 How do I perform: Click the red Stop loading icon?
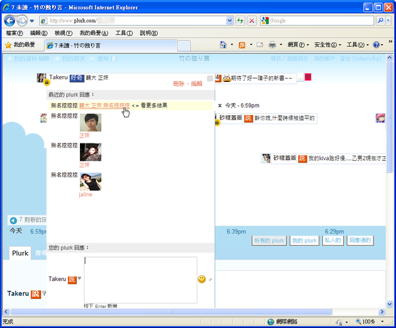[x=251, y=20]
